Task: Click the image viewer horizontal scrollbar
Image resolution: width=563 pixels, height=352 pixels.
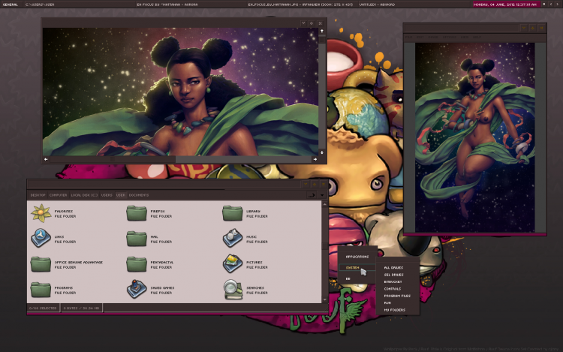Action: (x=180, y=159)
